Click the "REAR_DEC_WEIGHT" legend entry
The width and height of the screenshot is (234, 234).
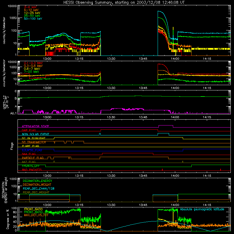(x=36, y=192)
